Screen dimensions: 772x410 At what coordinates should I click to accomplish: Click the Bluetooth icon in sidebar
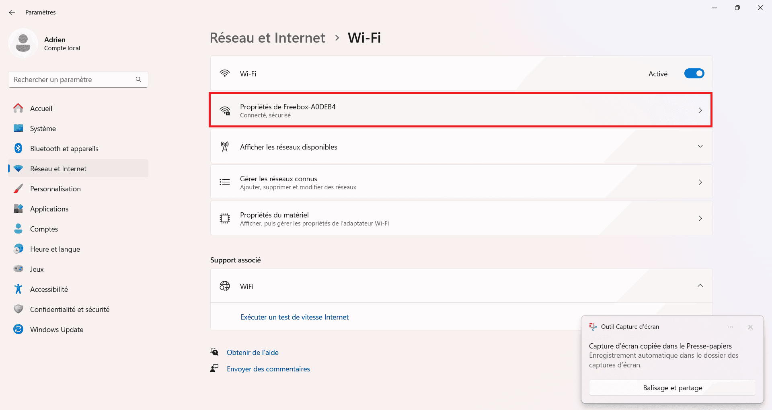click(x=18, y=148)
